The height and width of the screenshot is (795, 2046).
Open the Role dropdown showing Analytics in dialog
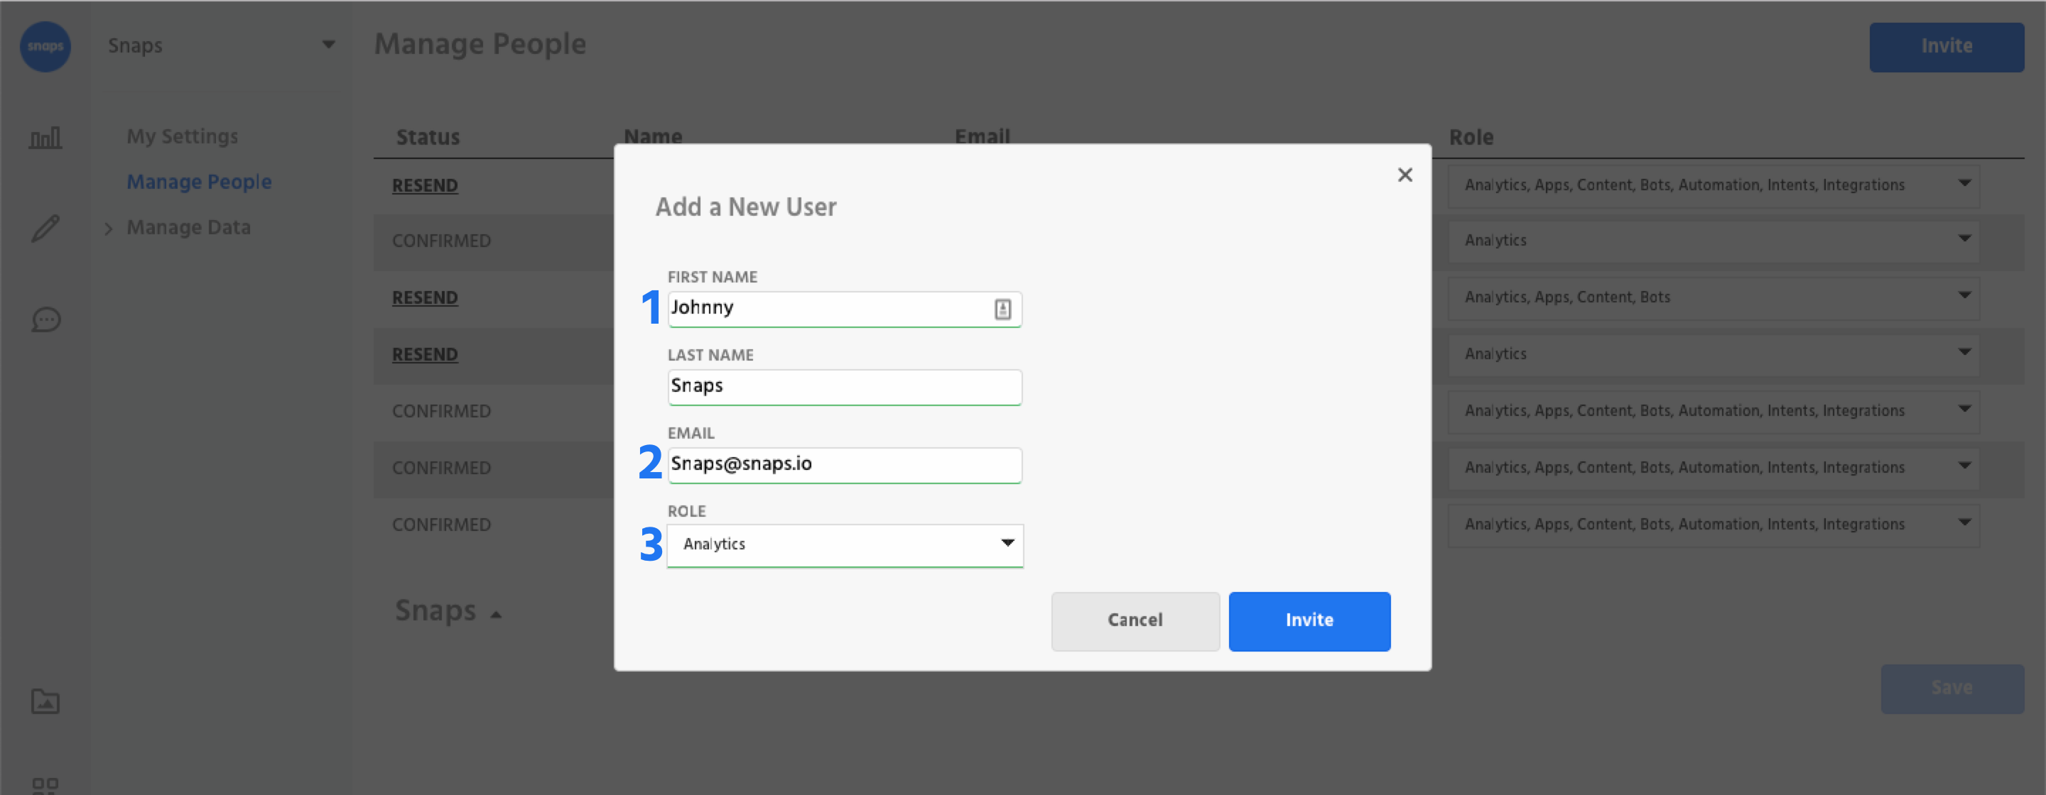click(845, 545)
